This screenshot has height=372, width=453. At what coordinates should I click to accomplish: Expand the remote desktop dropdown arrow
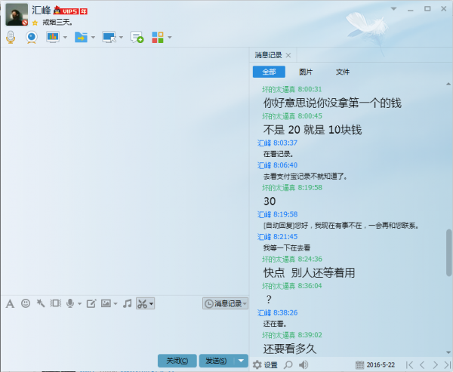tap(121, 37)
